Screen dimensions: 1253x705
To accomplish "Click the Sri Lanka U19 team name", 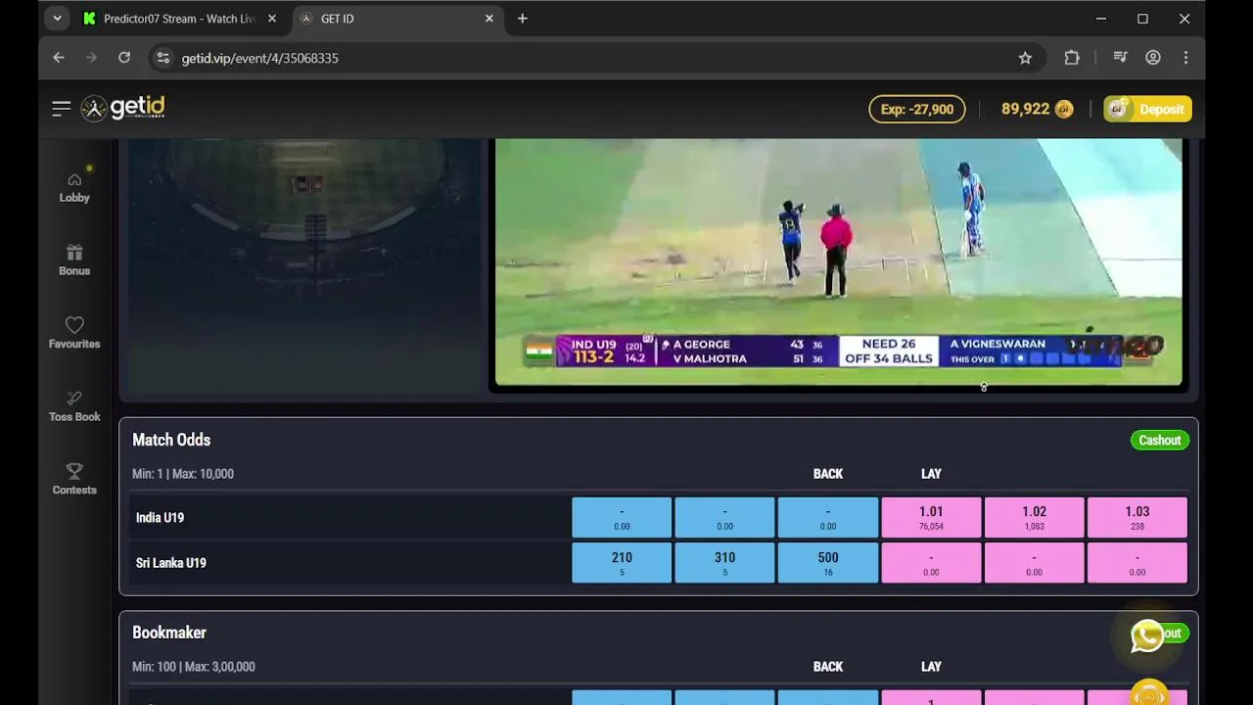I will tap(170, 563).
